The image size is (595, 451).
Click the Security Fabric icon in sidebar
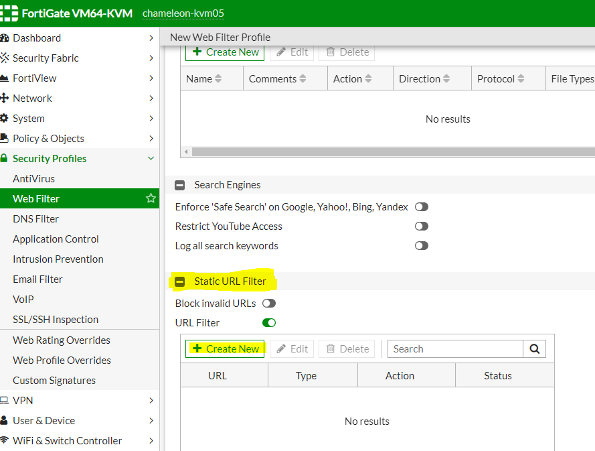pos(5,58)
